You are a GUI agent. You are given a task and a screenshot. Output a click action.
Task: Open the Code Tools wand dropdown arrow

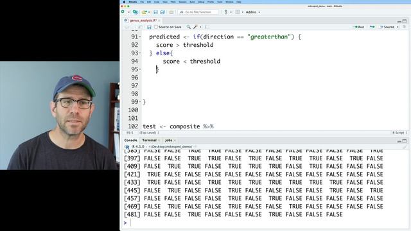click(200, 27)
